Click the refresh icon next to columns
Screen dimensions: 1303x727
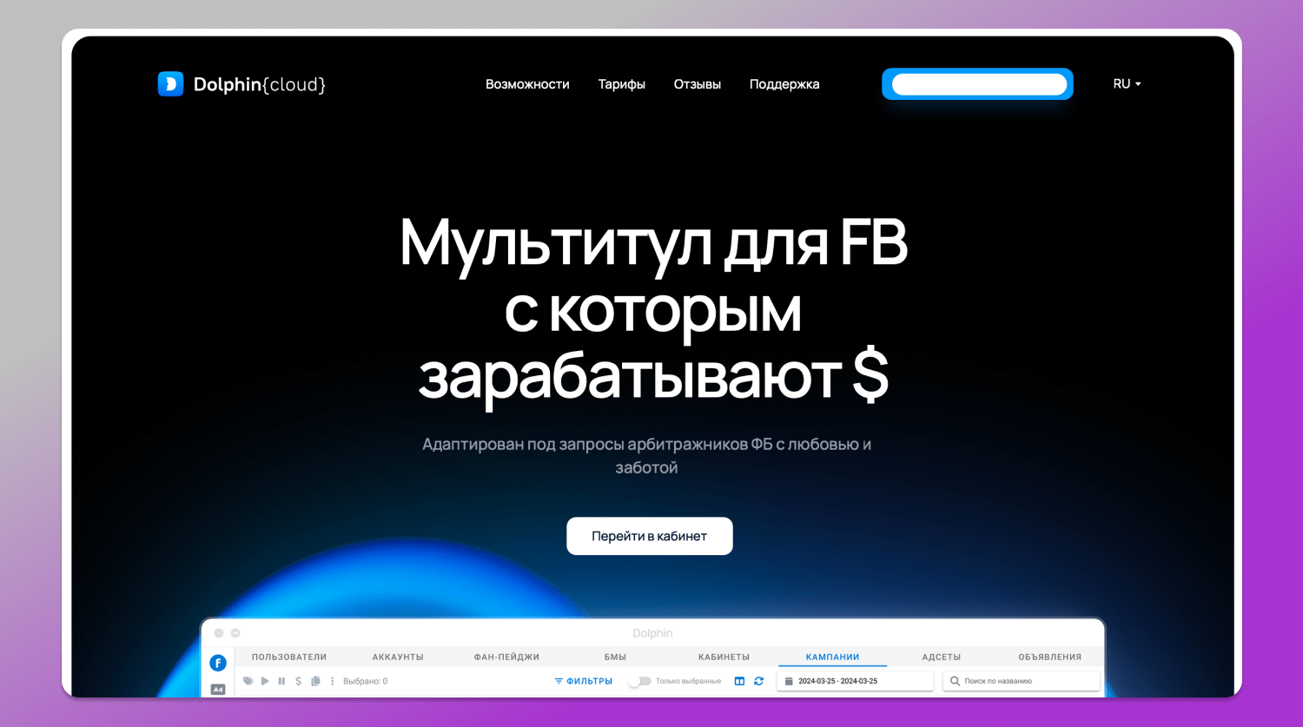(758, 681)
